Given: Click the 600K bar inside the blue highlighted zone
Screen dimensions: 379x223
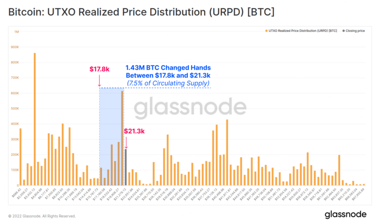Looking at the screenshot, I should (122, 138).
